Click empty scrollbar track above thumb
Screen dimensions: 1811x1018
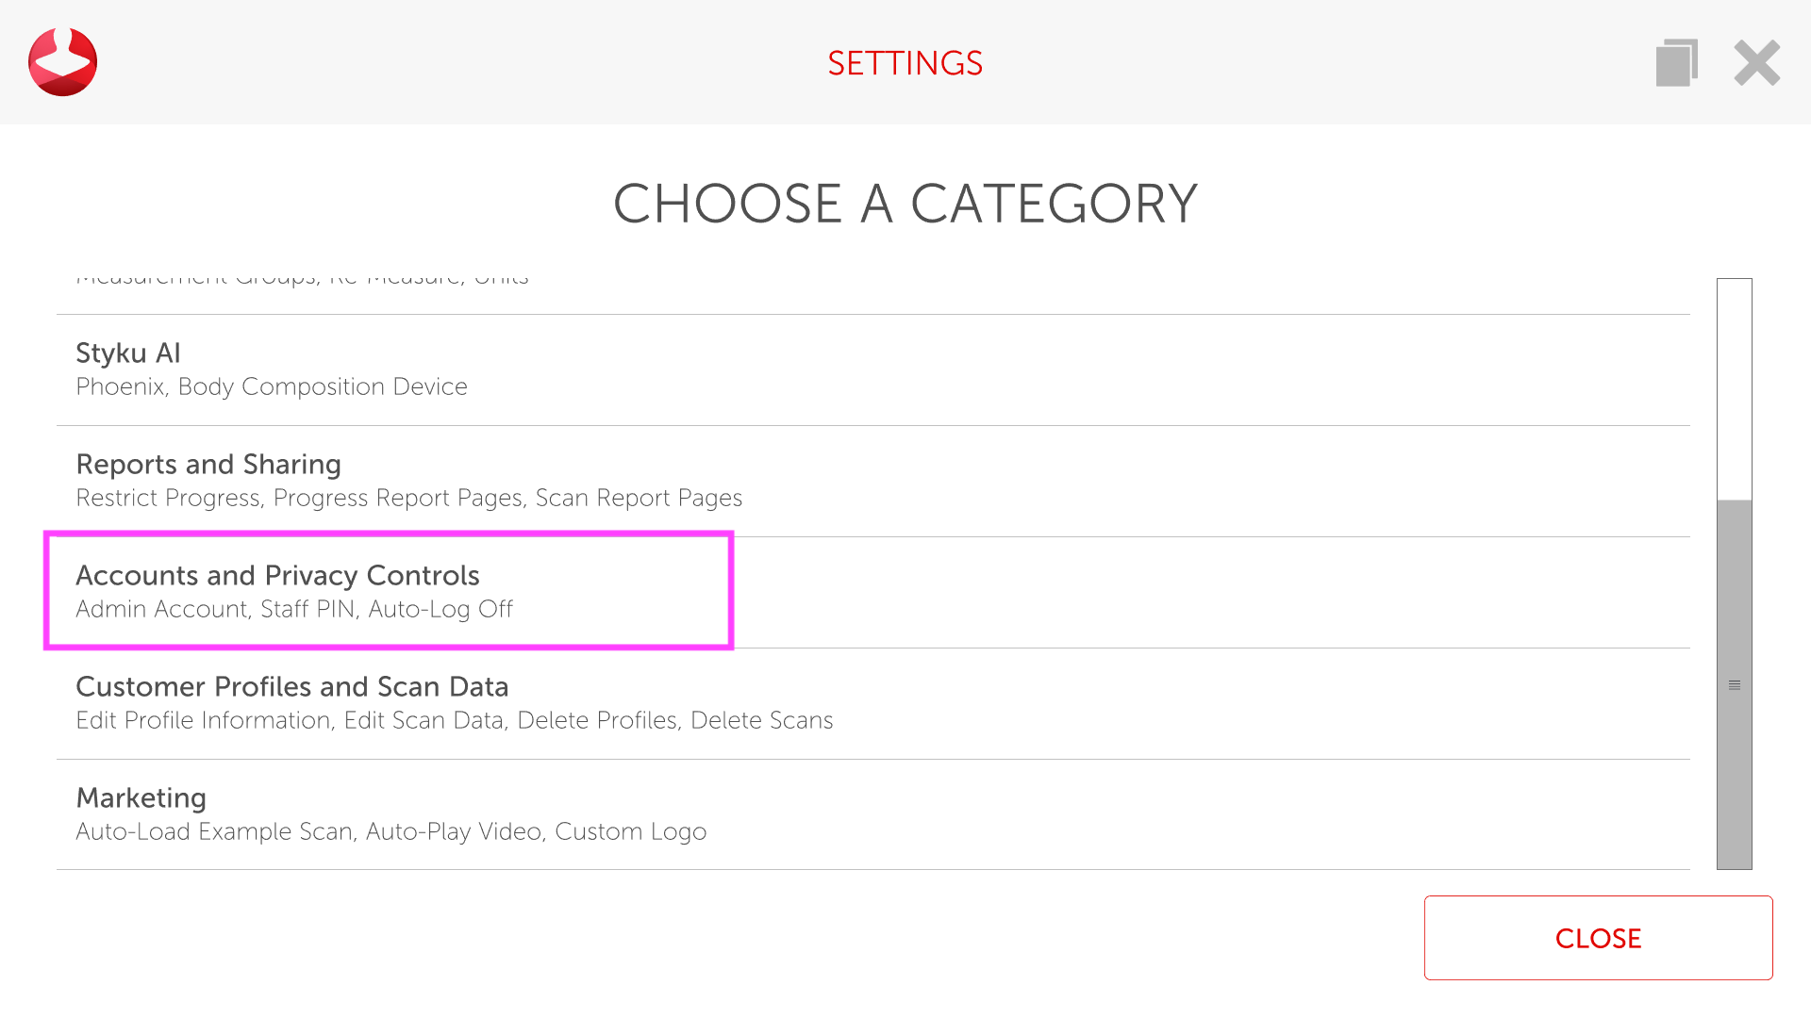pyautogui.click(x=1734, y=386)
